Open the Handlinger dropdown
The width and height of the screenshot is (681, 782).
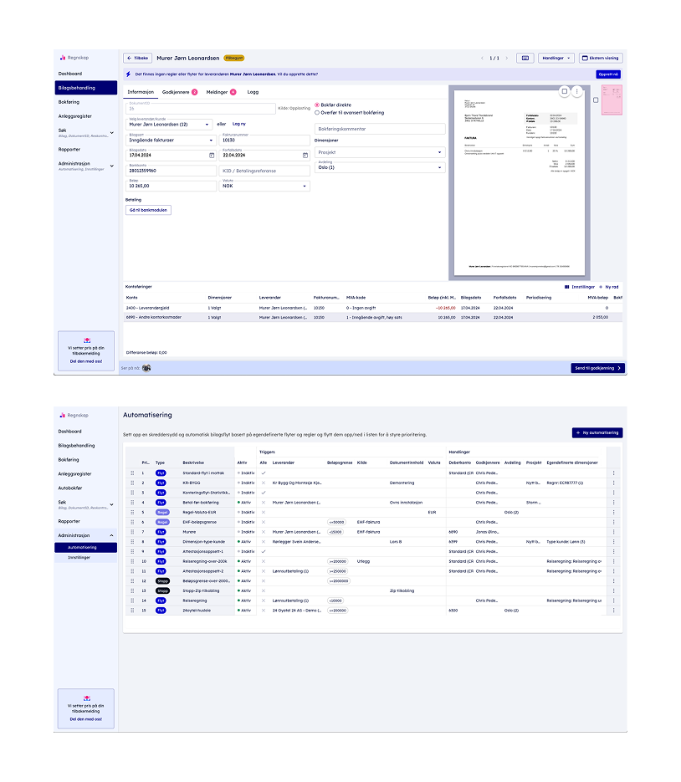click(x=556, y=59)
